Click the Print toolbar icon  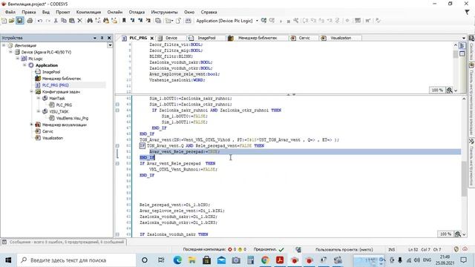pos(30,21)
